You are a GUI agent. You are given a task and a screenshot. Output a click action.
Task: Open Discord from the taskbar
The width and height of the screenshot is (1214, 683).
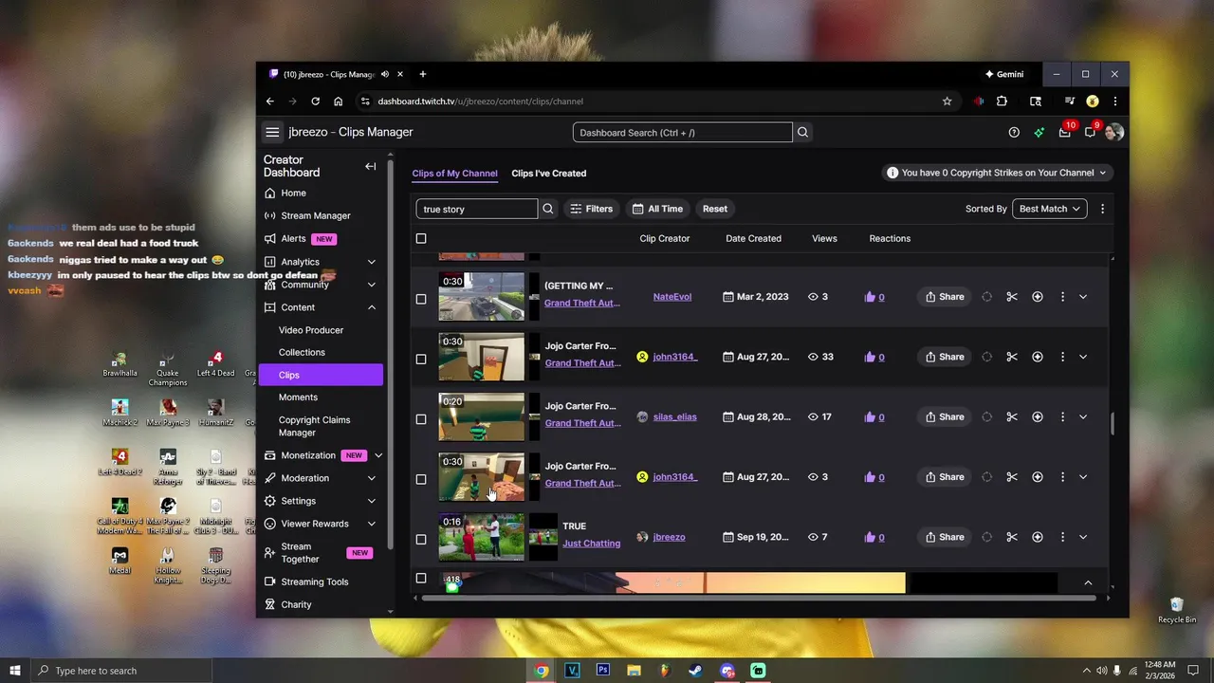click(727, 670)
